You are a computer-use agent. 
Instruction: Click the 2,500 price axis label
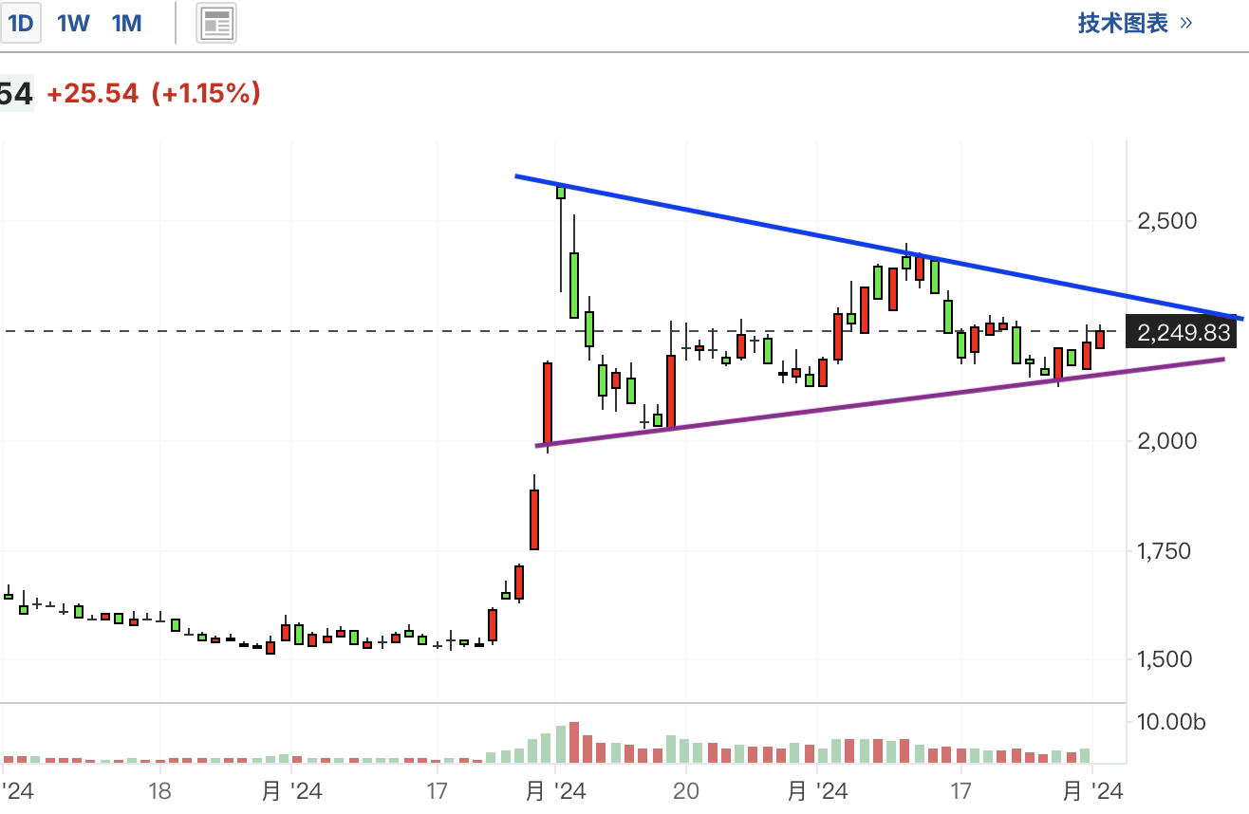pyautogui.click(x=1166, y=221)
